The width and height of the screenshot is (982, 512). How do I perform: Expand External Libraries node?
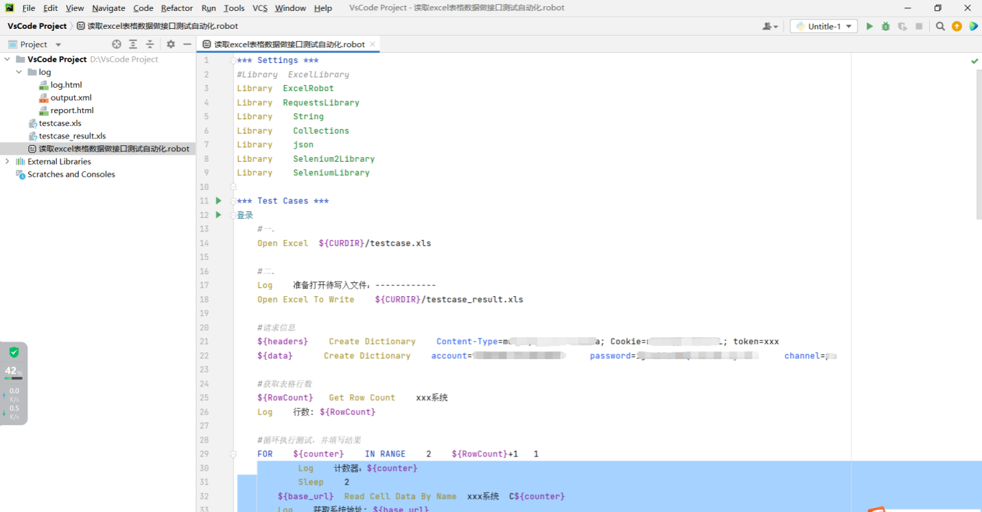(8, 161)
